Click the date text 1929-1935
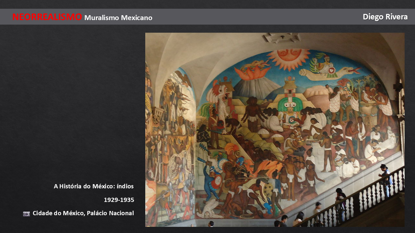This screenshot has height=233, width=415. [119, 200]
